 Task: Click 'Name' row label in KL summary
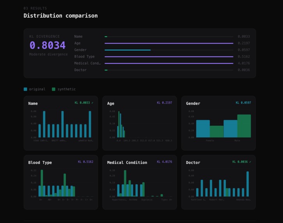tap(78, 36)
